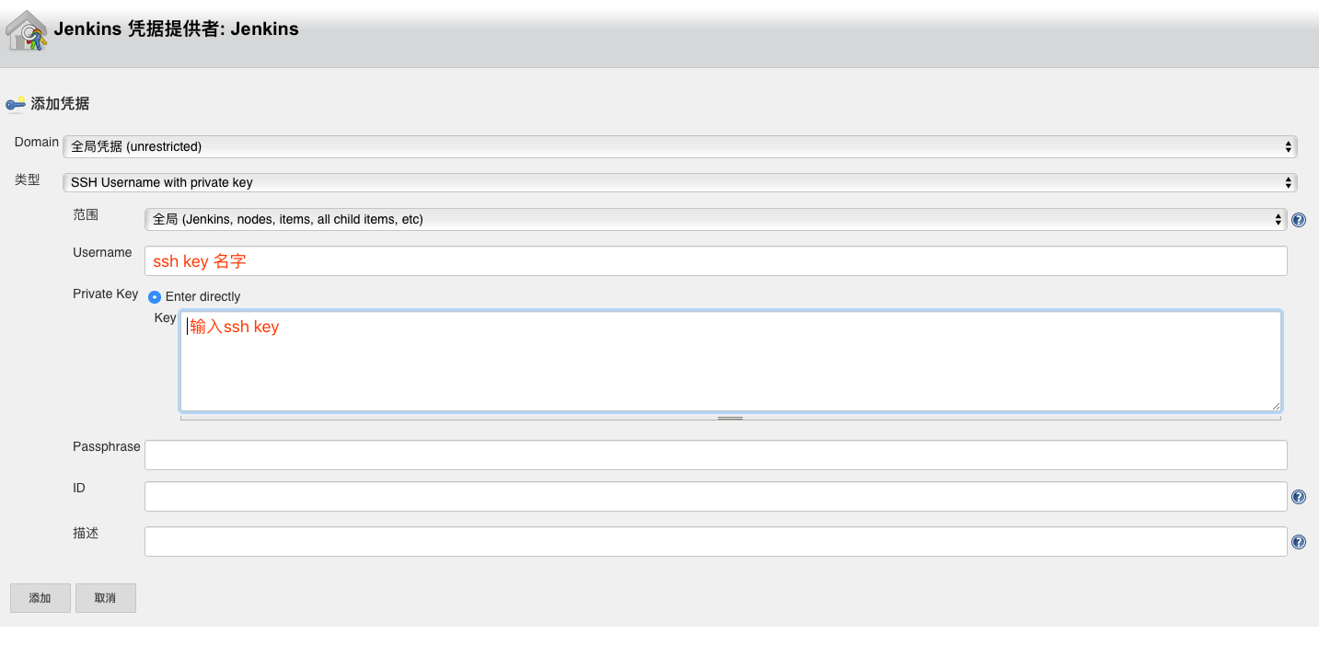Click the 添加凭据 heading text
The width and height of the screenshot is (1319, 657).
61,104
